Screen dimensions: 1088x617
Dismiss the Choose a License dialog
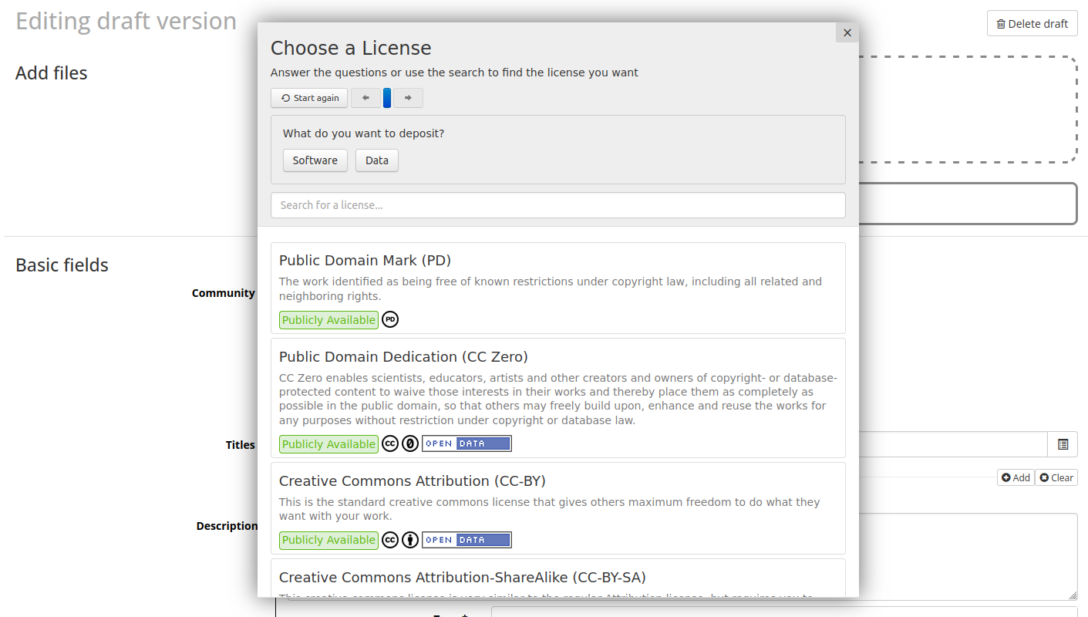pyautogui.click(x=847, y=32)
